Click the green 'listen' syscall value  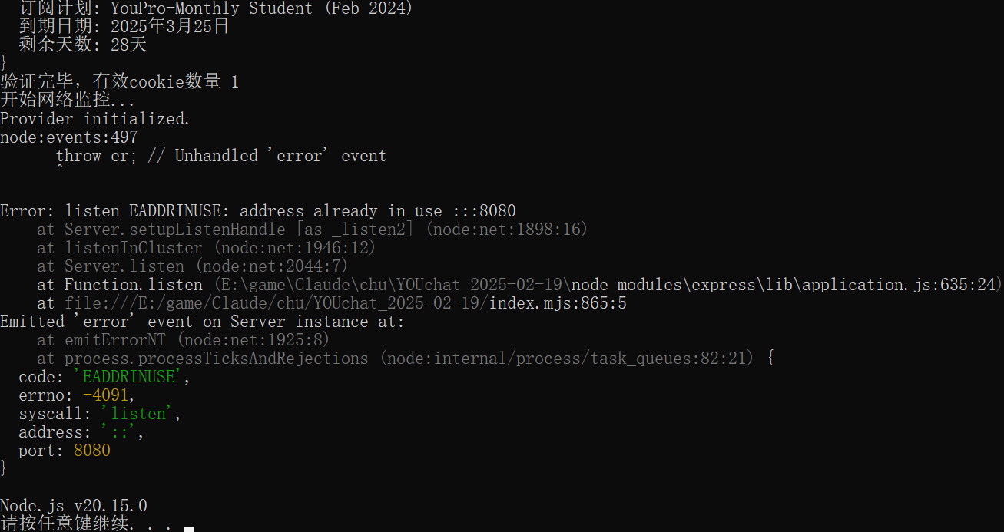coord(139,414)
